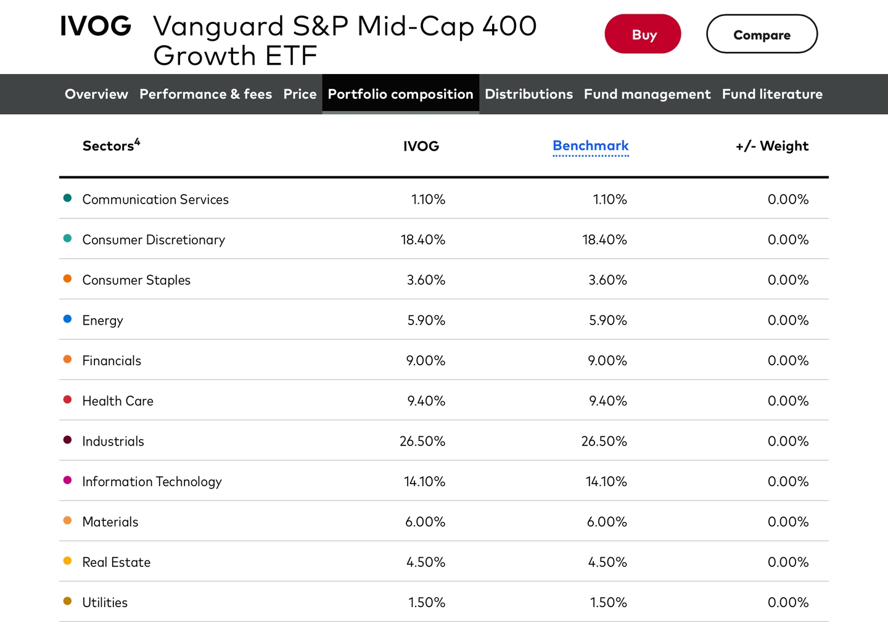Select the Consumer Discretionary row label
Viewport: 888px width, 633px height.
pos(154,239)
